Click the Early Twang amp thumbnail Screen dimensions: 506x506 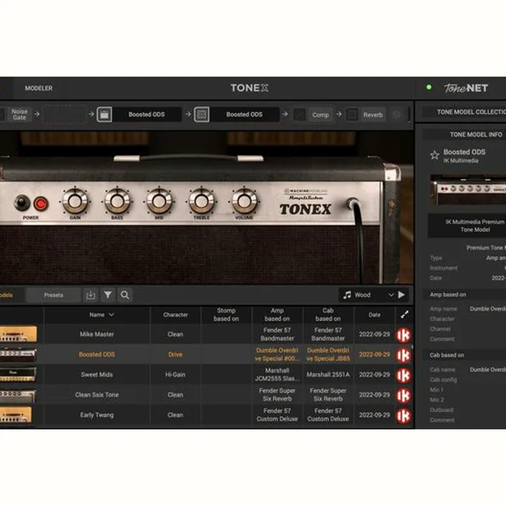pyautogui.click(x=16, y=415)
